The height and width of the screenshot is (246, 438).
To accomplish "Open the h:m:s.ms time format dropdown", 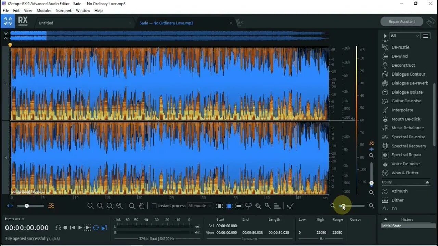I will (x=15, y=219).
